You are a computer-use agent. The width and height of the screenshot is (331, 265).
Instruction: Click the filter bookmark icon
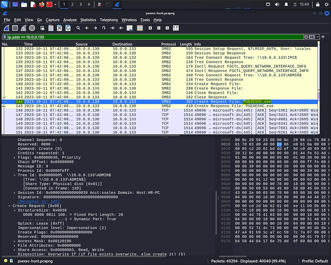pos(4,36)
